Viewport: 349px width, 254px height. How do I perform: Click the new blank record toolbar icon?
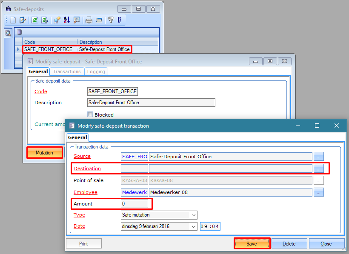pyautogui.click(x=13, y=20)
